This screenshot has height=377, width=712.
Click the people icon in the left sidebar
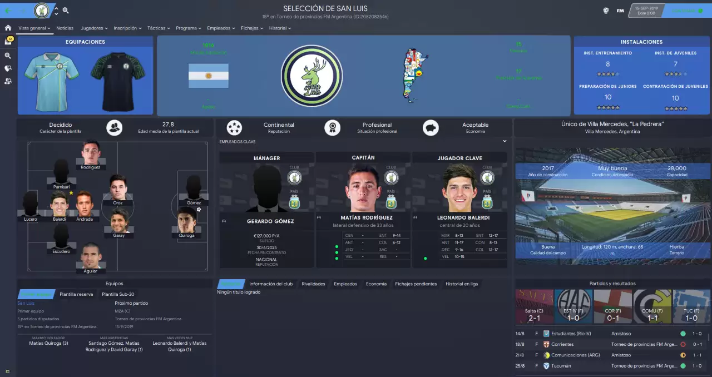(8, 81)
